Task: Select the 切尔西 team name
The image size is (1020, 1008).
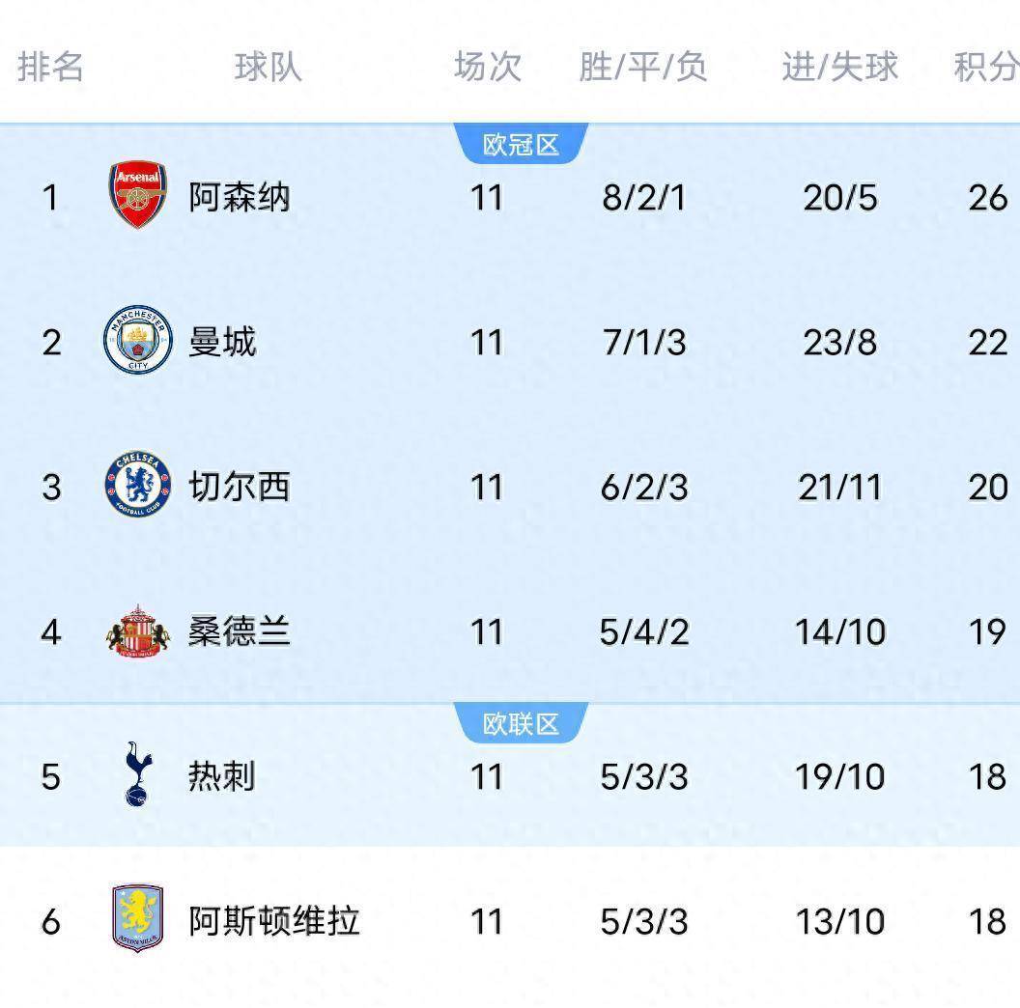Action: (x=239, y=488)
